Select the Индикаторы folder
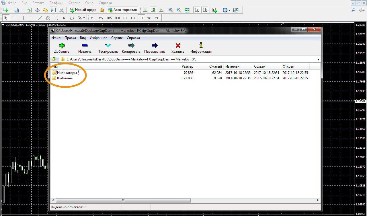 (x=67, y=73)
